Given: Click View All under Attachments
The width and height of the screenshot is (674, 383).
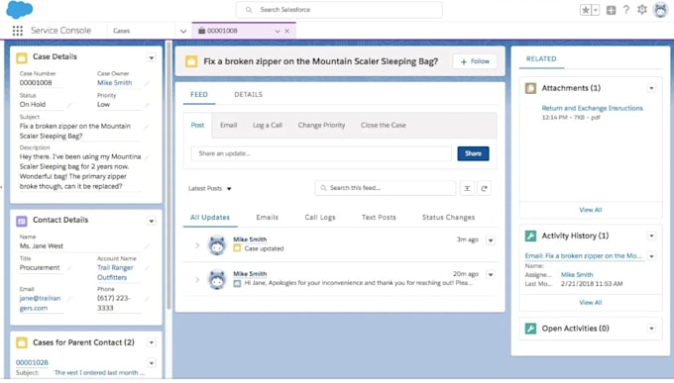Looking at the screenshot, I should 590,210.
